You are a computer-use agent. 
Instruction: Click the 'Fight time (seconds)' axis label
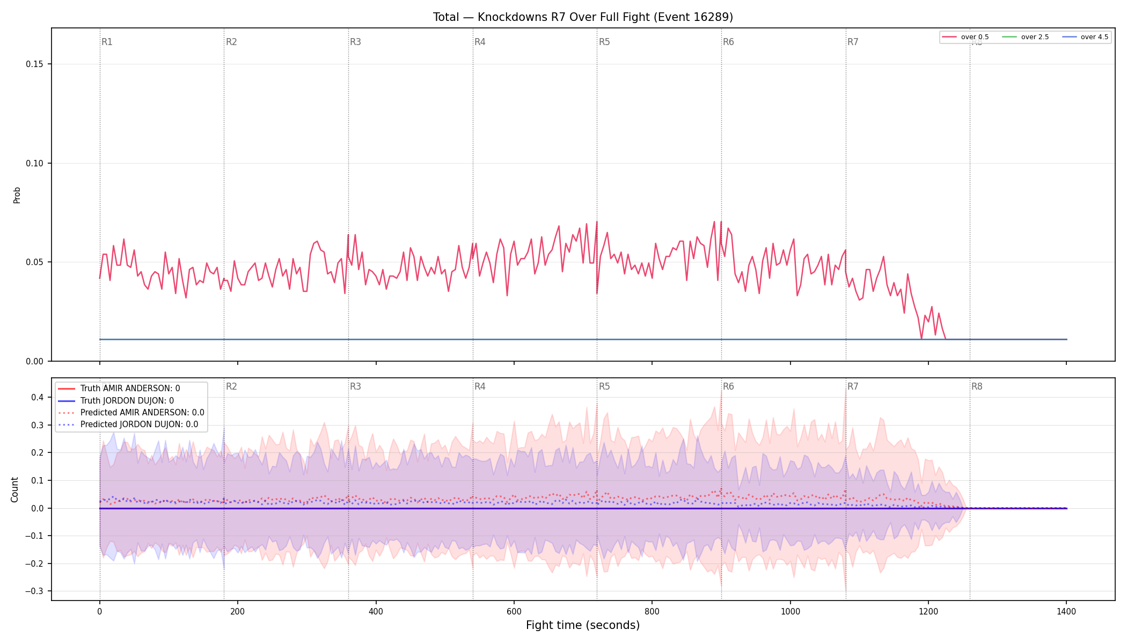click(x=583, y=625)
